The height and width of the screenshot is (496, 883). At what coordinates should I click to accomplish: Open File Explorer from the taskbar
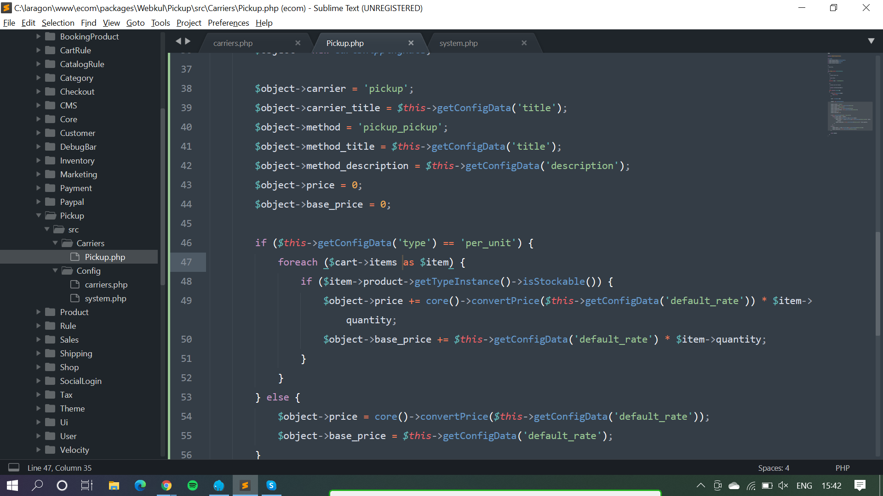(x=114, y=485)
